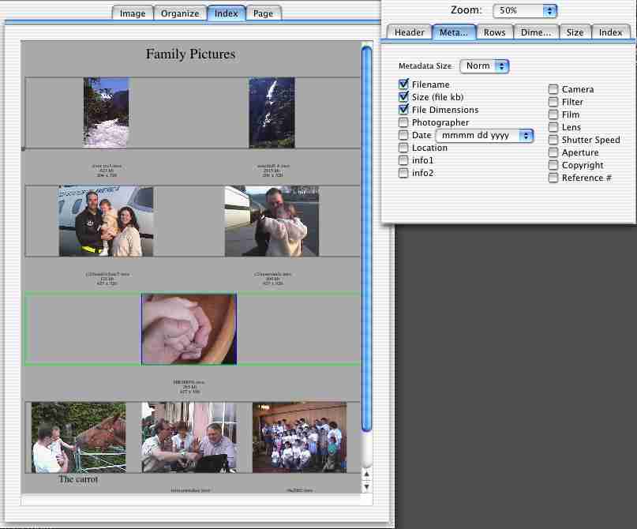Select the large group photo thumbnail

pos(299,437)
